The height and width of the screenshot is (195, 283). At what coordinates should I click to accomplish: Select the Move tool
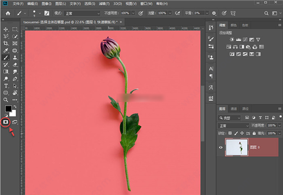[x=6, y=29]
